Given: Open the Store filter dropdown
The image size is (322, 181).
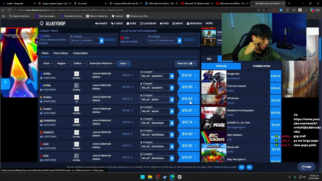Looking at the screenshot, I should [x=48, y=63].
